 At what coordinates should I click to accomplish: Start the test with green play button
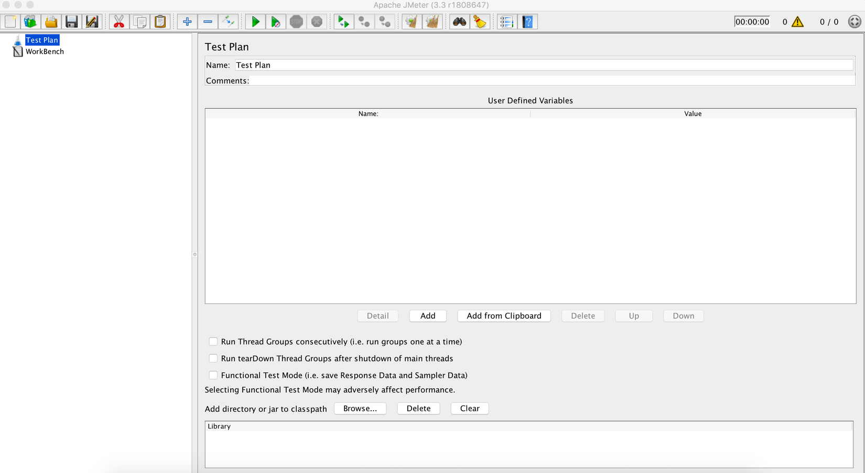[x=255, y=21]
